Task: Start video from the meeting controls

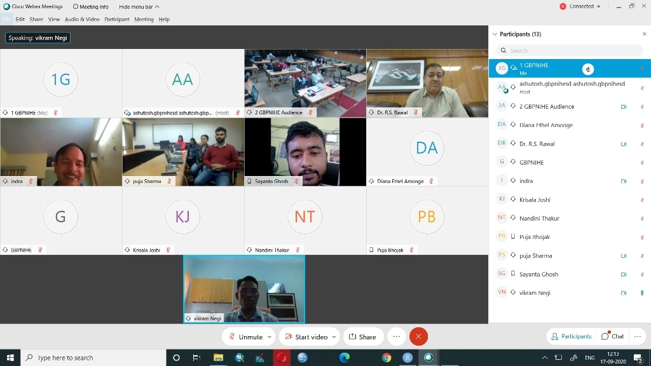Action: (305, 337)
